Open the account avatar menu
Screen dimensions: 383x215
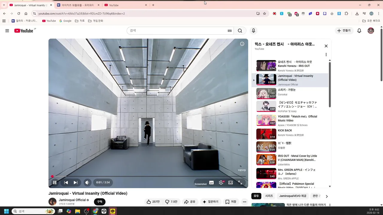[371, 31]
